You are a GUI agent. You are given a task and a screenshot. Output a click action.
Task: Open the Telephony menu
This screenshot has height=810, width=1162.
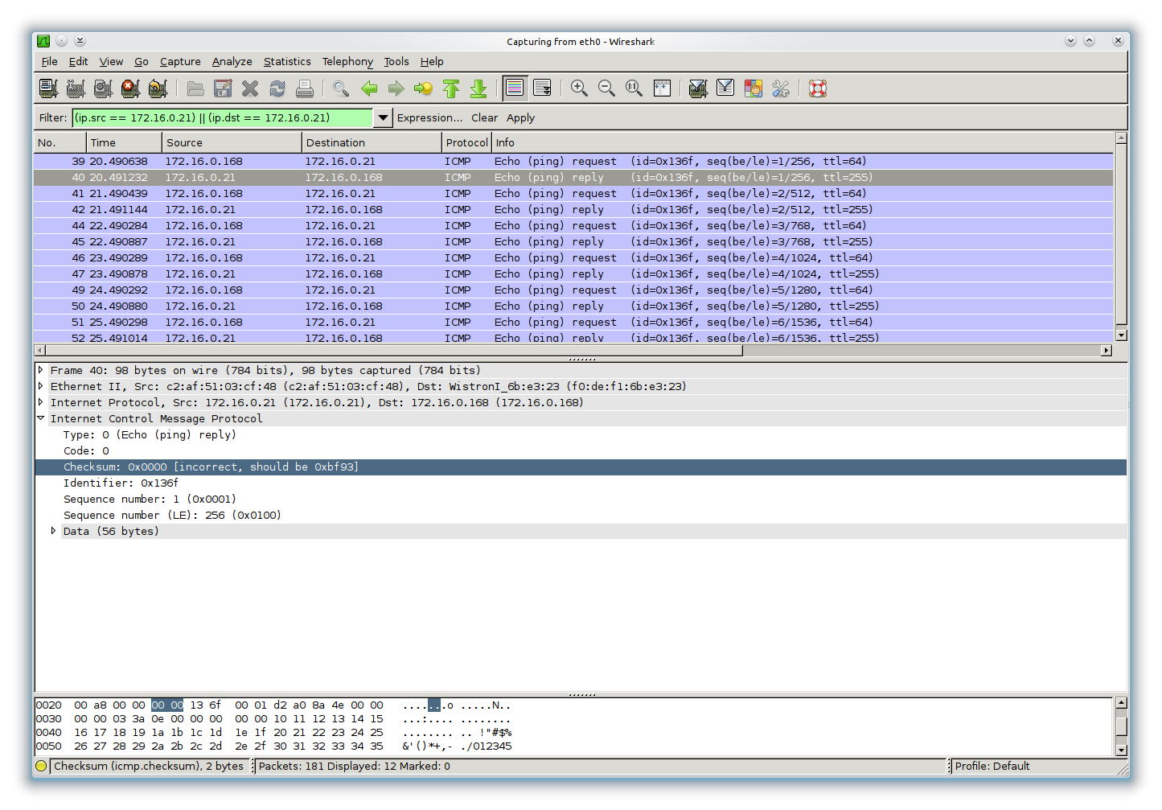coord(347,62)
